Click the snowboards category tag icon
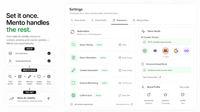This screenshot has width=200, height=112. tap(149, 95)
